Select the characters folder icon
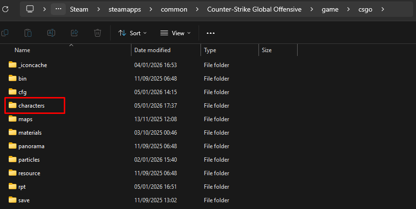The height and width of the screenshot is (209, 416). (13, 105)
